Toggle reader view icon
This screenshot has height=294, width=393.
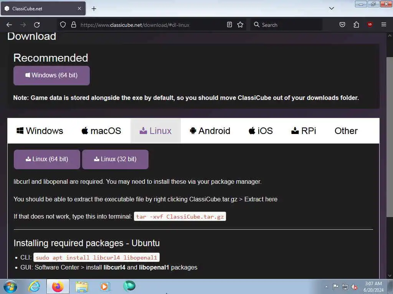coord(230,24)
